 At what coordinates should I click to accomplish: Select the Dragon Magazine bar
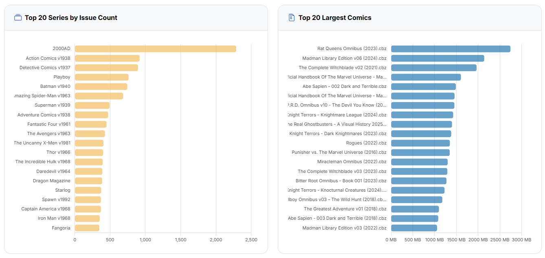88,181
